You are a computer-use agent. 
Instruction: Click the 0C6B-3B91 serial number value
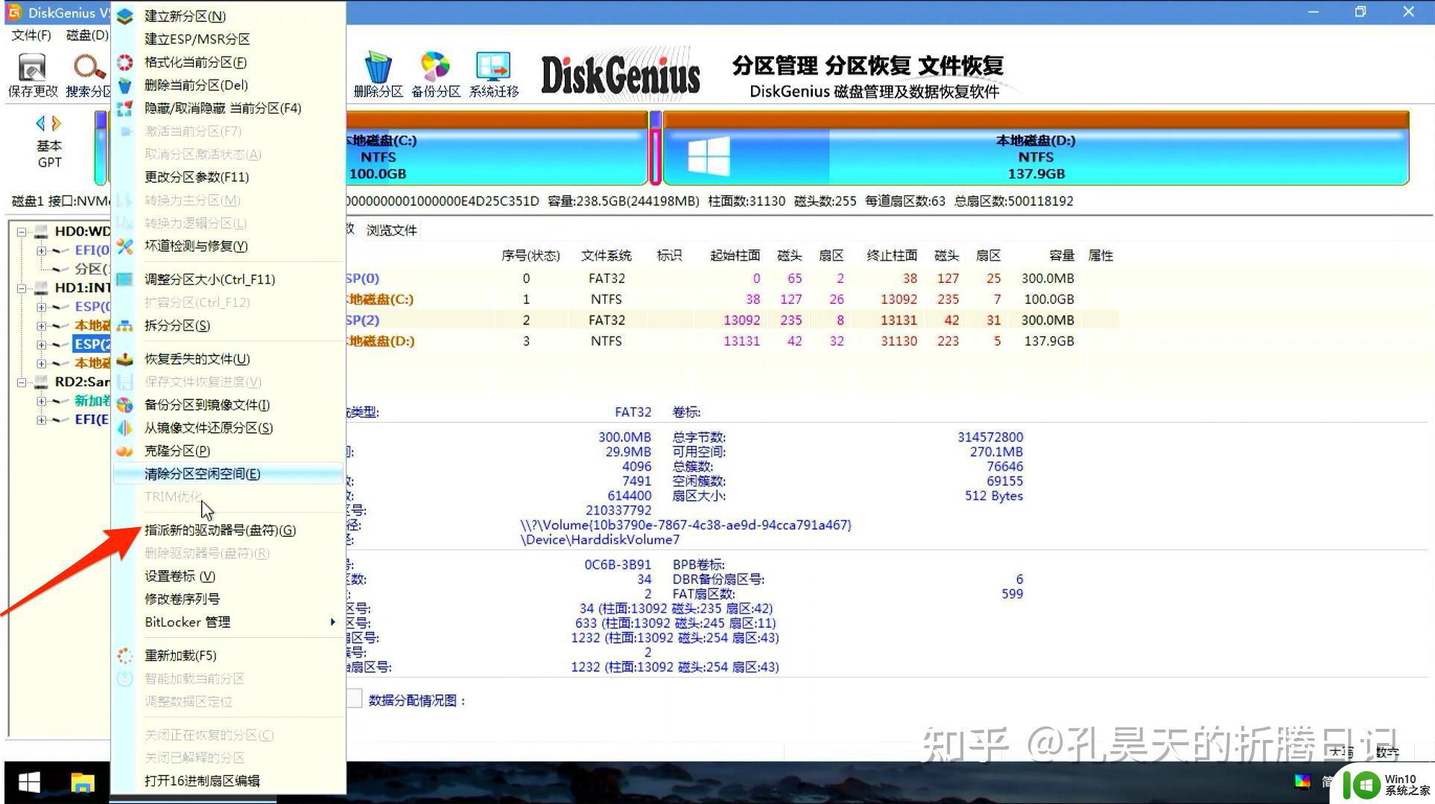(x=618, y=565)
